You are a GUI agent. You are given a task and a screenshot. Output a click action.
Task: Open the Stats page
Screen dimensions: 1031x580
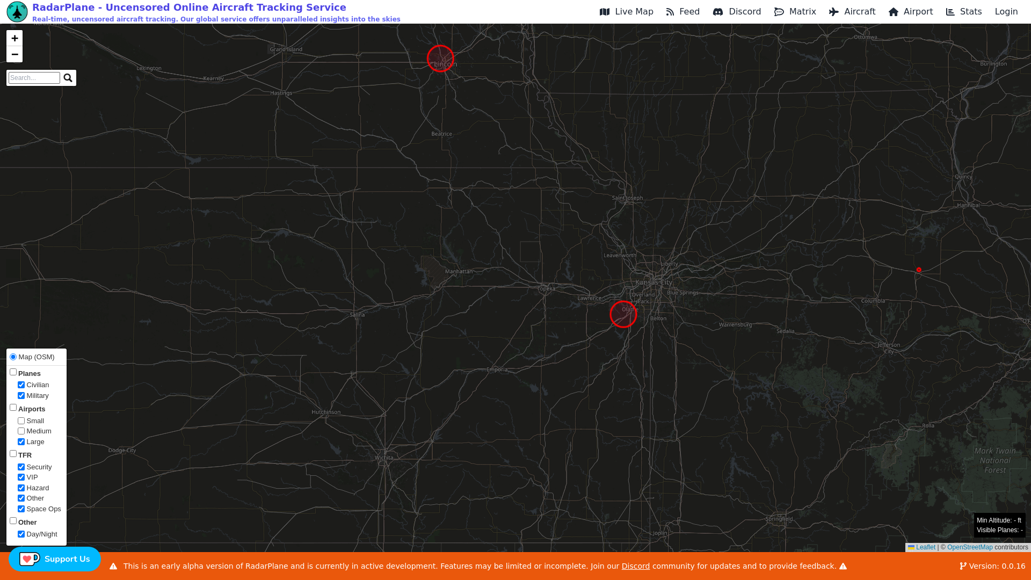coord(964,12)
